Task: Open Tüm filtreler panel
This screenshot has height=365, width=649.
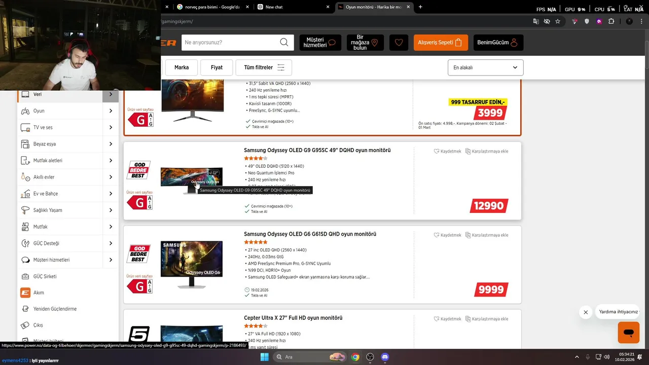Action: click(x=264, y=67)
